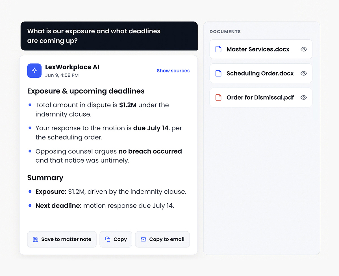Viewport: 339px width, 276px height.
Task: Click the 'Exposure:' summary line
Action: (x=111, y=192)
